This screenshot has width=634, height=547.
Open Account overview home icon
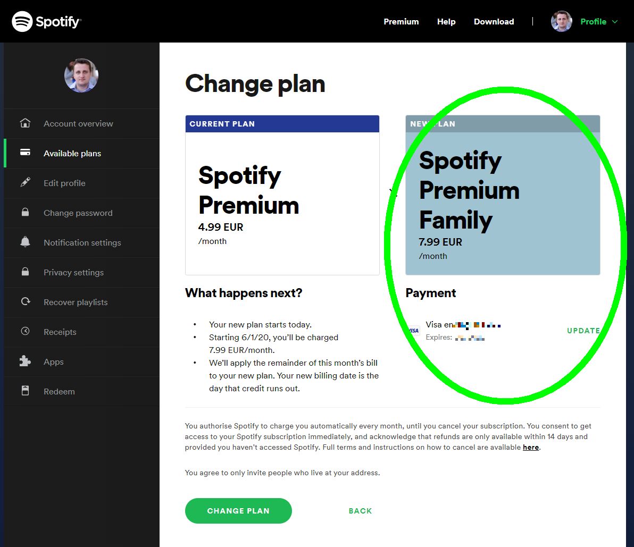tap(25, 123)
